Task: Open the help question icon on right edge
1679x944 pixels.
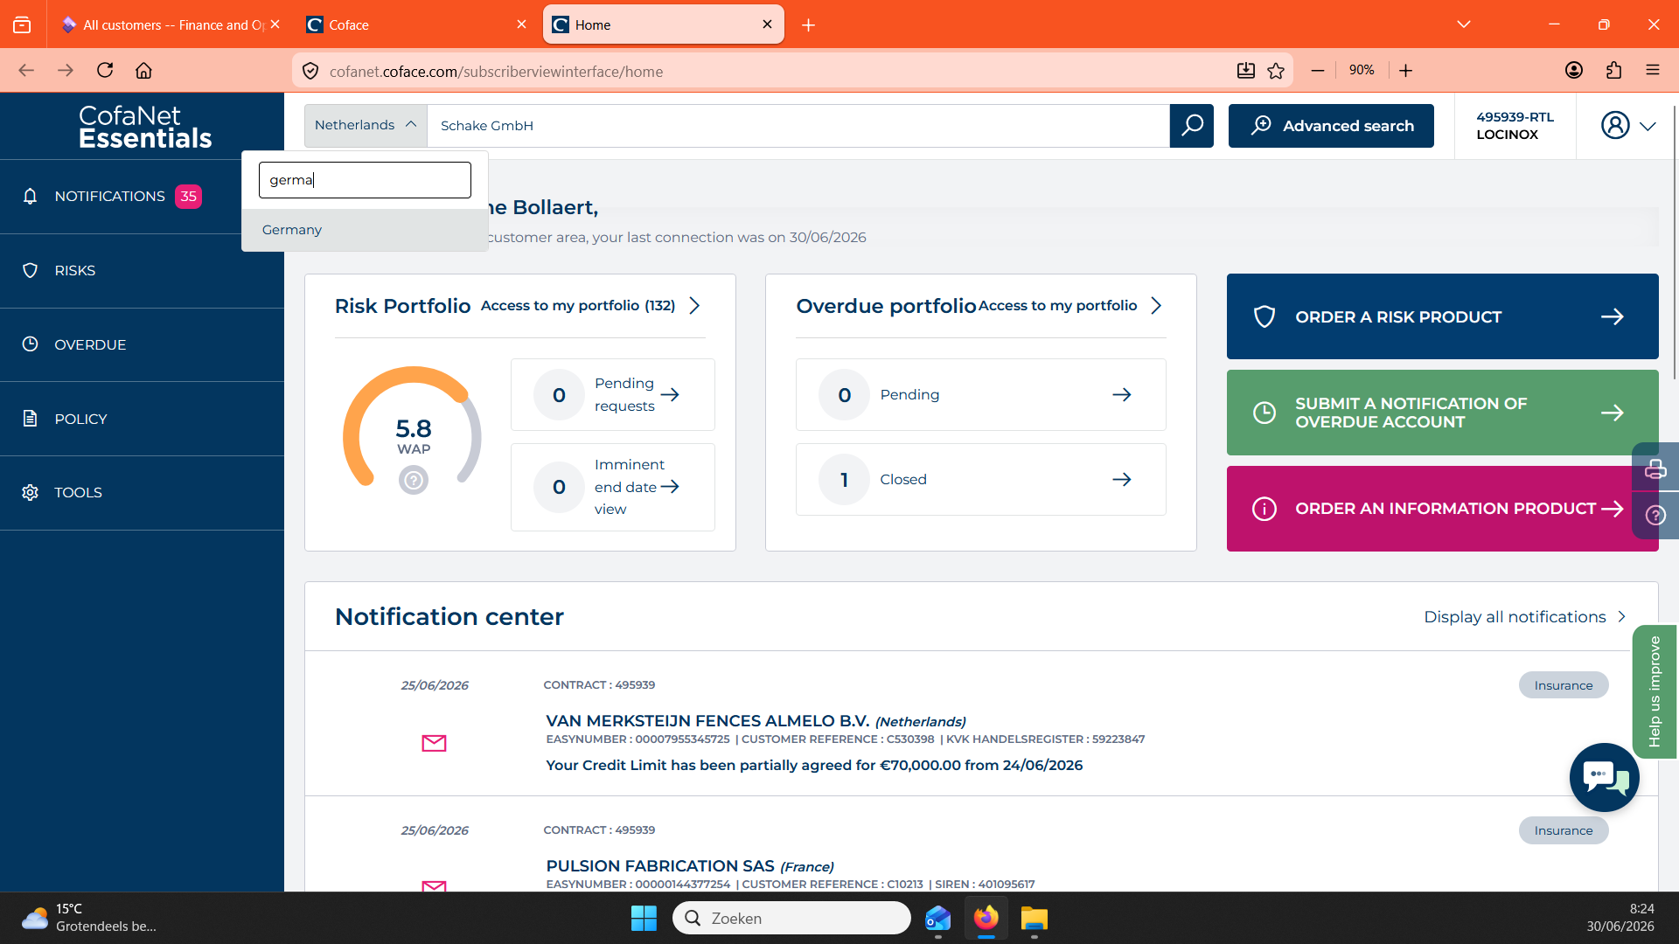Action: tap(1655, 516)
